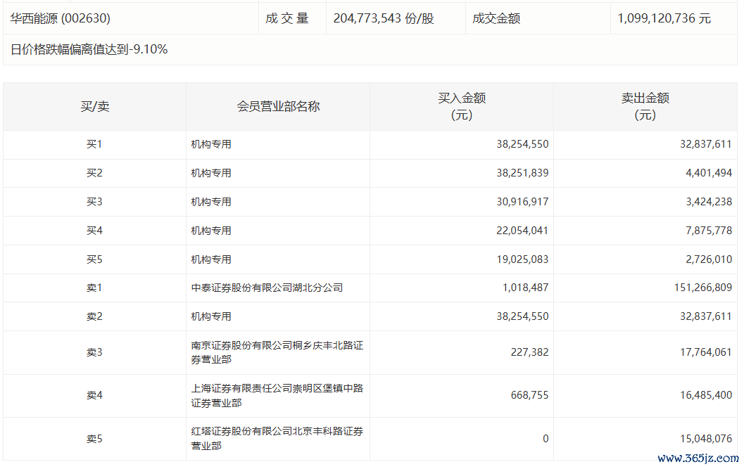Select the 红塔证券 北京丰科路 branch name
The image size is (744, 469).
click(277, 438)
